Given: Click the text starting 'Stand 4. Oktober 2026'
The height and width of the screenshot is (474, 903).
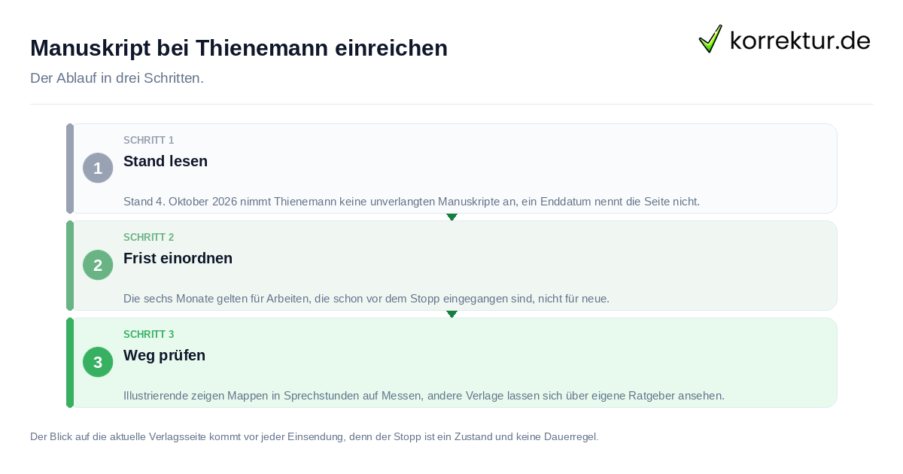Looking at the screenshot, I should click(412, 202).
